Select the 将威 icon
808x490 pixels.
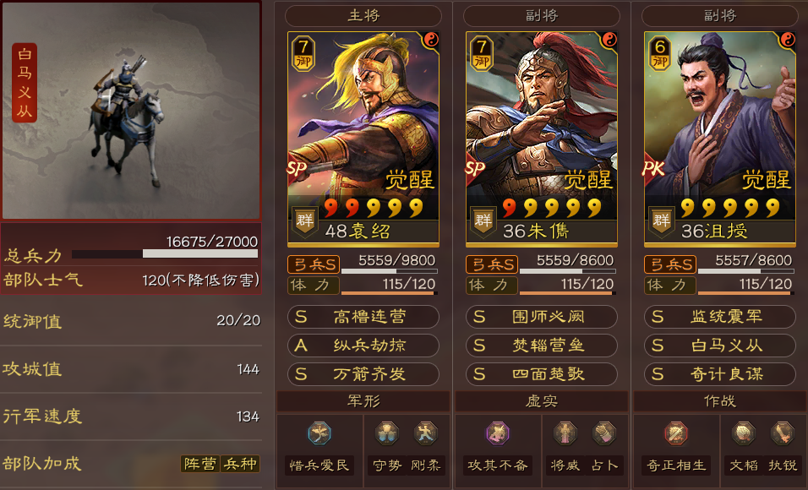[565, 433]
